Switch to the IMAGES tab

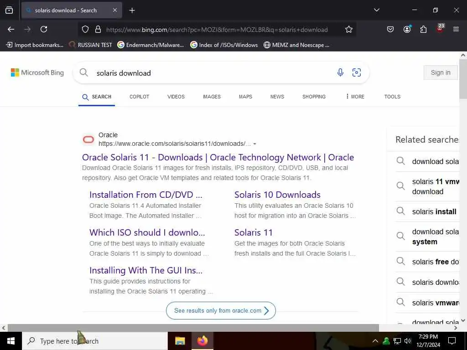coord(212,97)
